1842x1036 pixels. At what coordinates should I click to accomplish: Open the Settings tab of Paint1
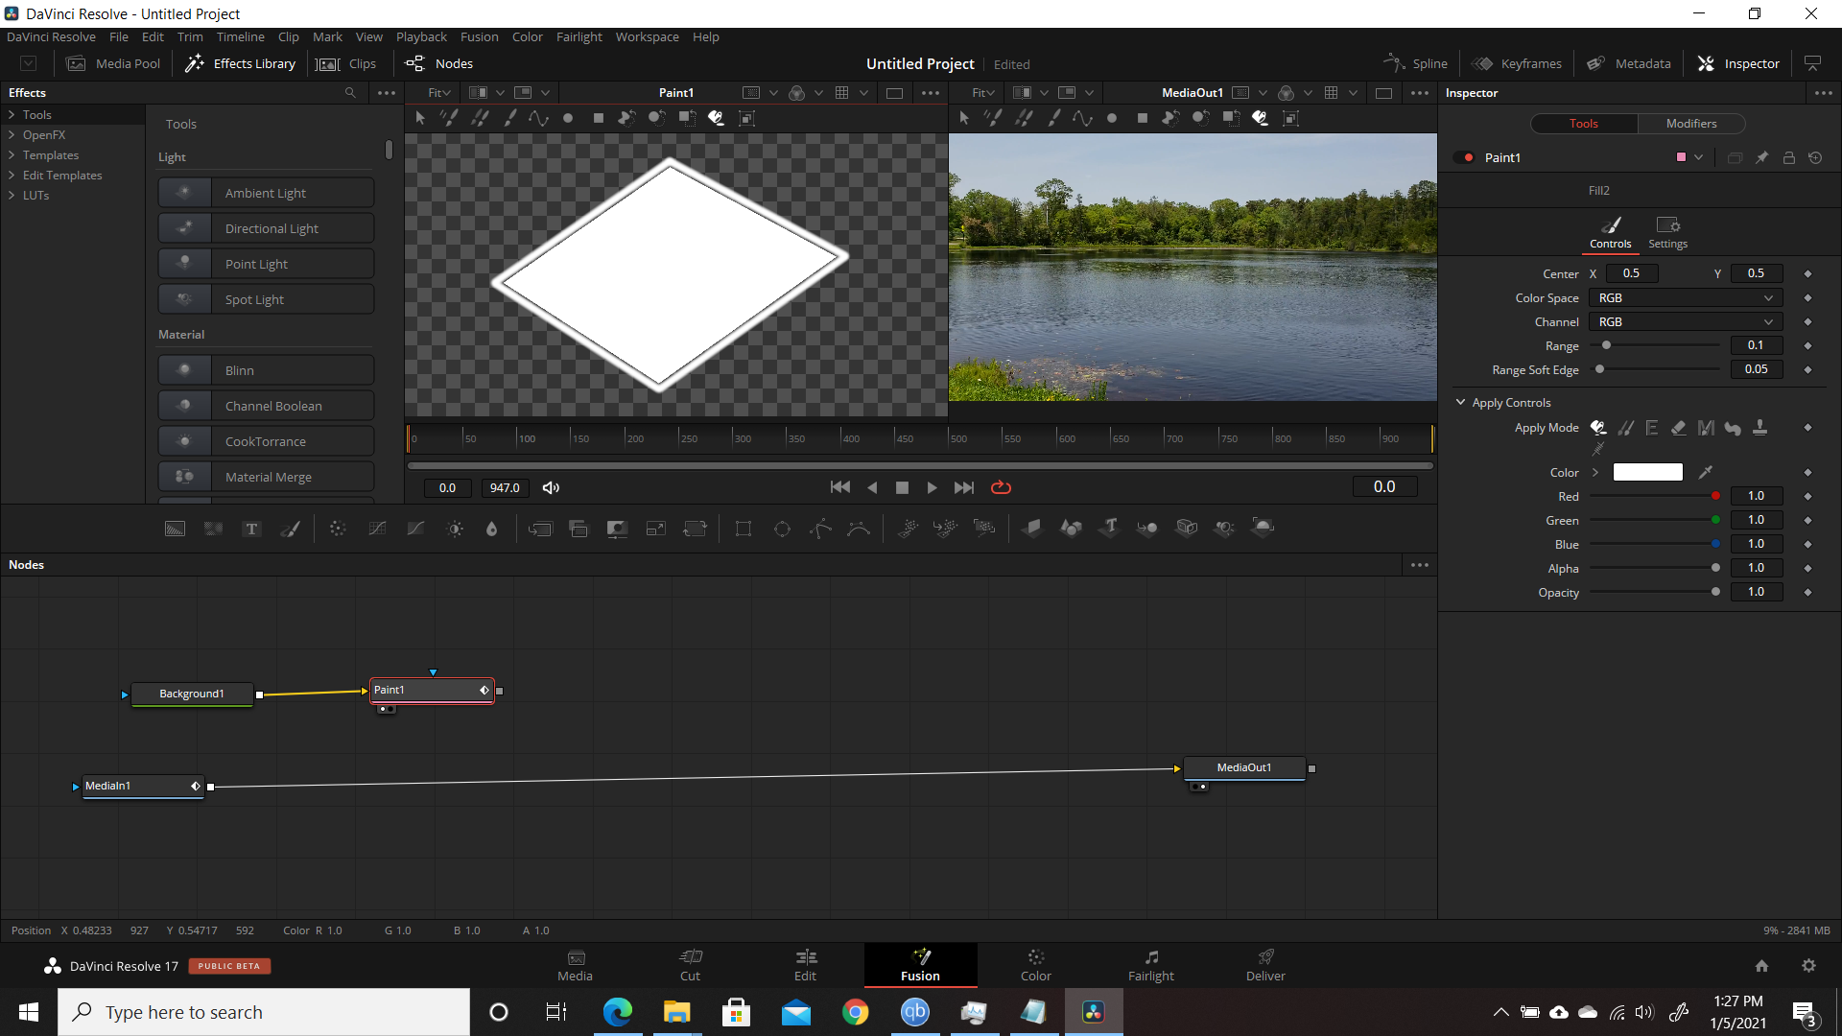(x=1667, y=232)
